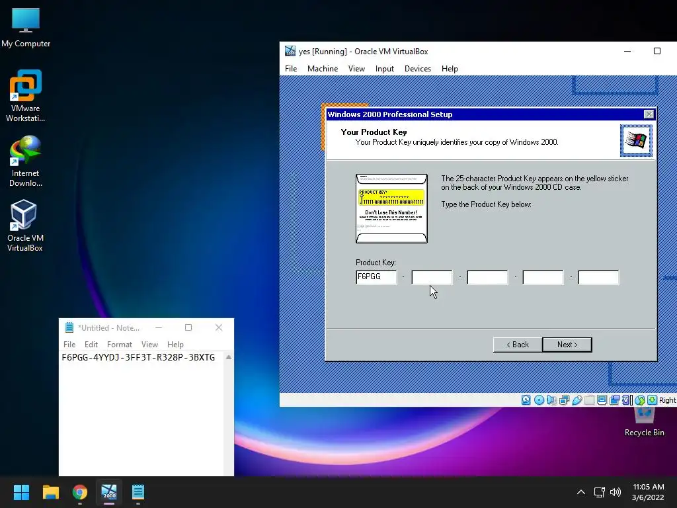The image size is (677, 508).
Task: Minimize the Notepad window
Action: [x=159, y=327]
